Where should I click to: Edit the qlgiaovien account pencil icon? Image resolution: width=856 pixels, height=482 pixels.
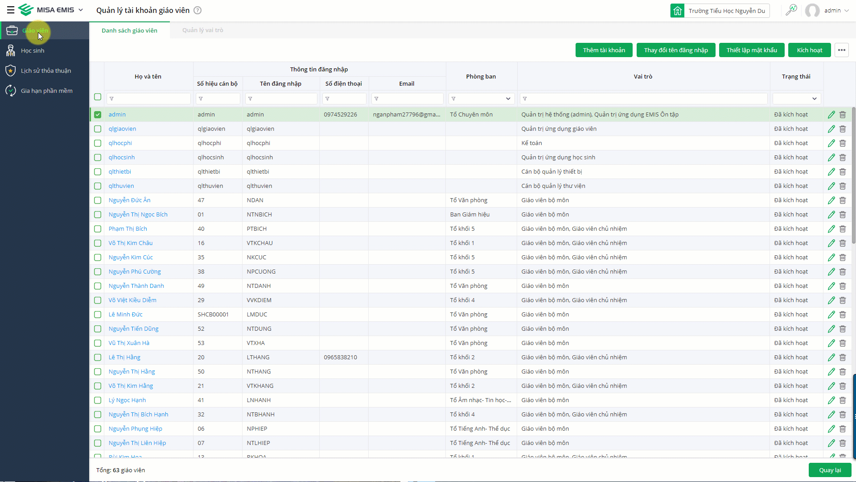click(831, 129)
